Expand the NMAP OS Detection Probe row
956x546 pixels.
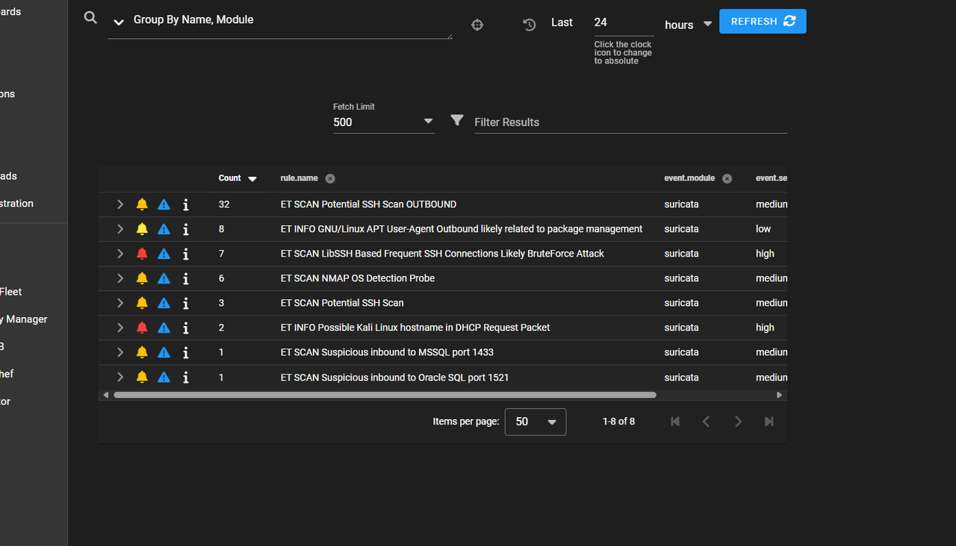click(119, 278)
